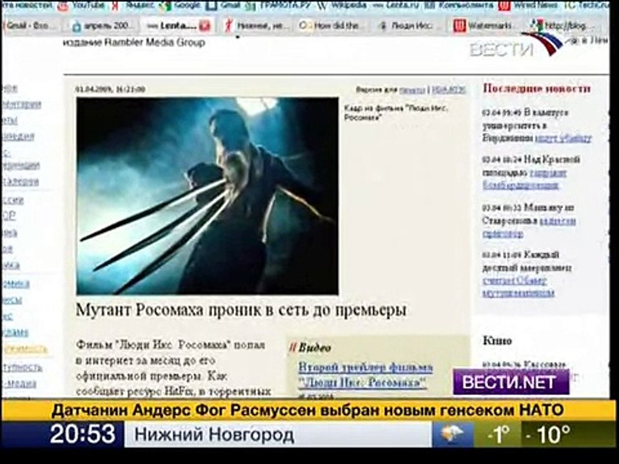Close the active Lenta tab

click(x=205, y=26)
